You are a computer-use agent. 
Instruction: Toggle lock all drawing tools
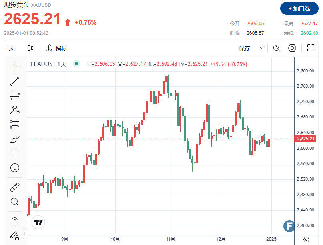(x=15, y=235)
